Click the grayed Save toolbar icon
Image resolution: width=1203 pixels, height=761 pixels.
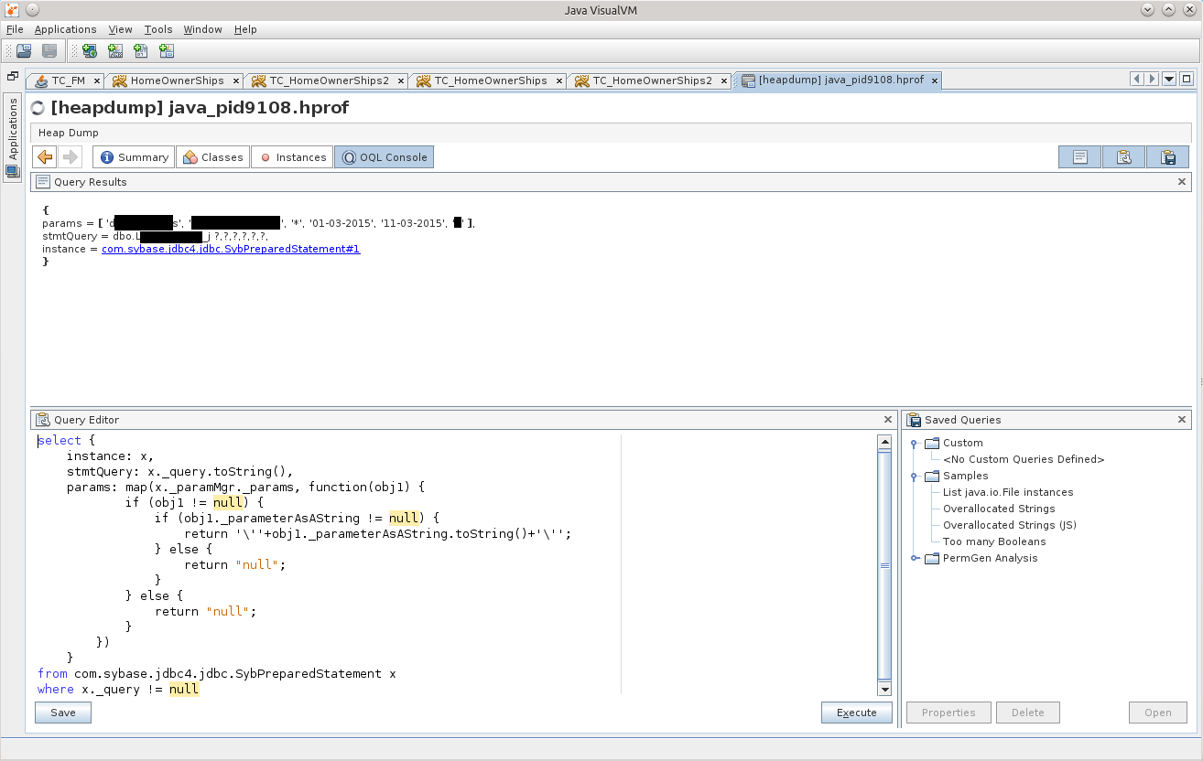[49, 51]
